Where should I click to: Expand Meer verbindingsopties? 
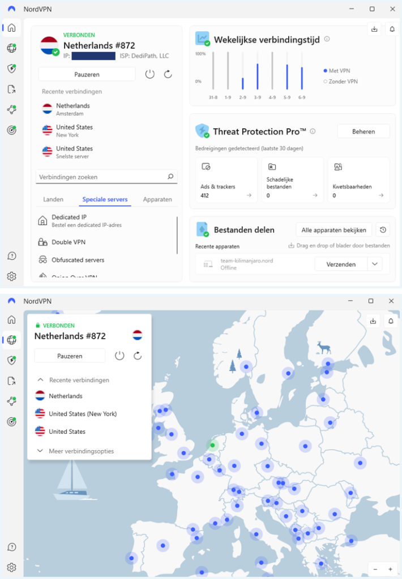[76, 451]
